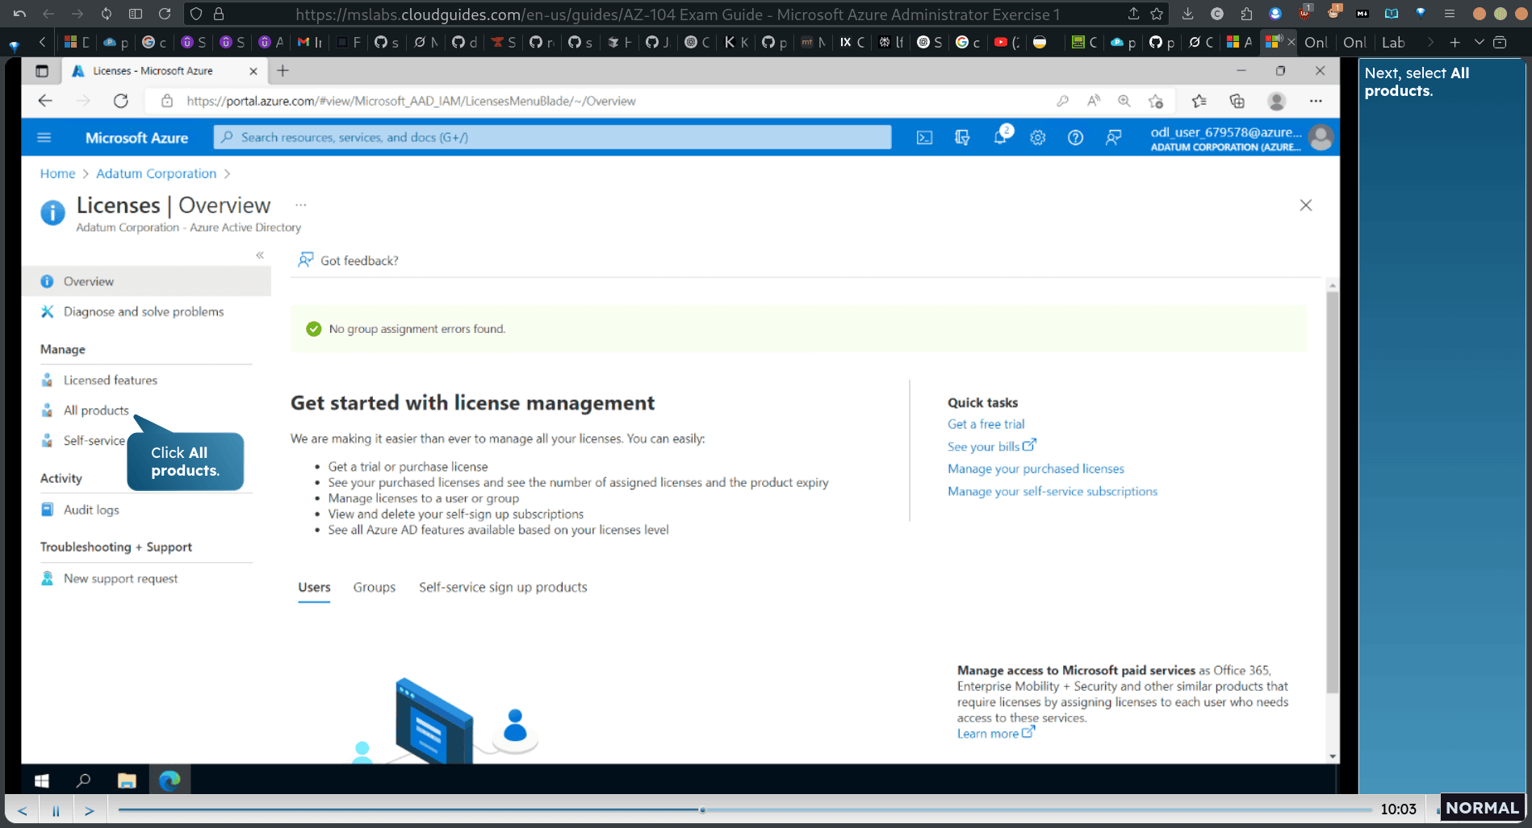Viewport: 1532px width, 828px height.
Task: Open Edge read aloud icon
Action: click(1094, 101)
